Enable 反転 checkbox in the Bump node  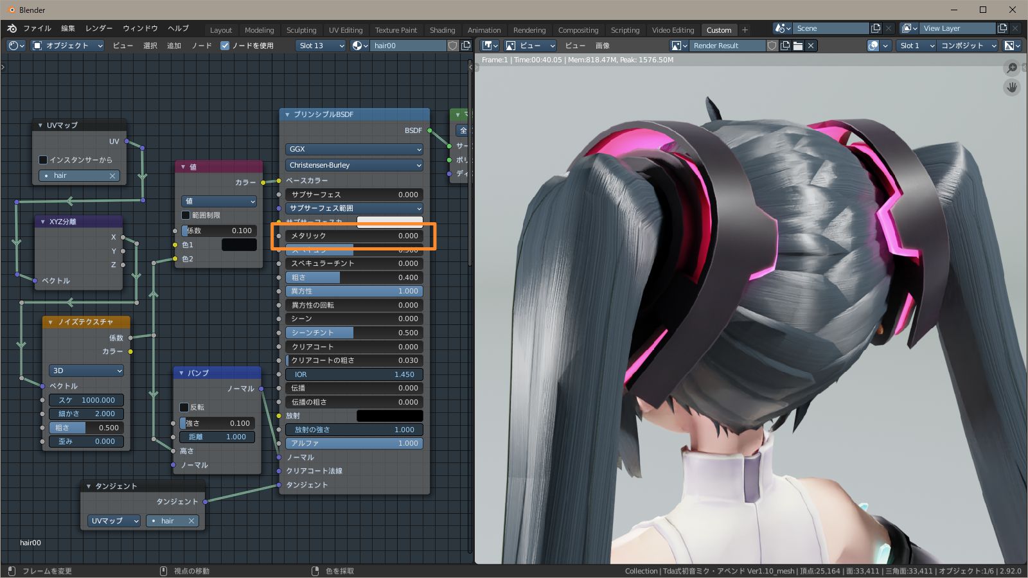pyautogui.click(x=184, y=407)
